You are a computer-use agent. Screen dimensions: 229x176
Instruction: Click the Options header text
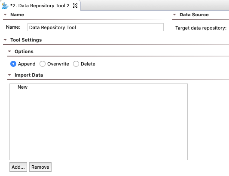point(24,51)
